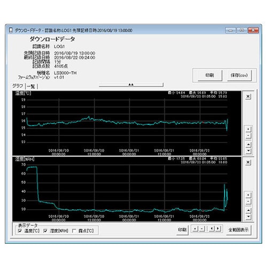Zoom out temperature graph vertical axis
The height and width of the screenshot is (267, 267).
pyautogui.click(x=248, y=136)
